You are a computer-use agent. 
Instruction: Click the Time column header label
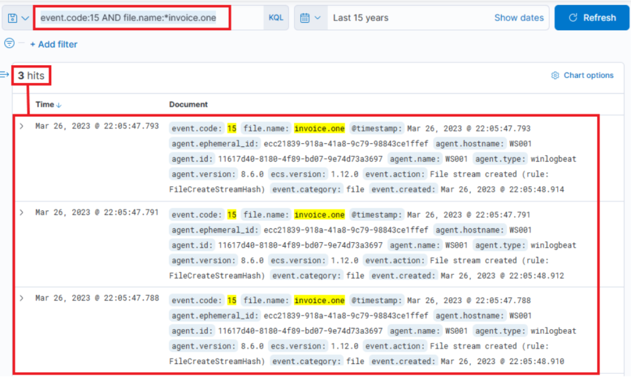tap(44, 105)
